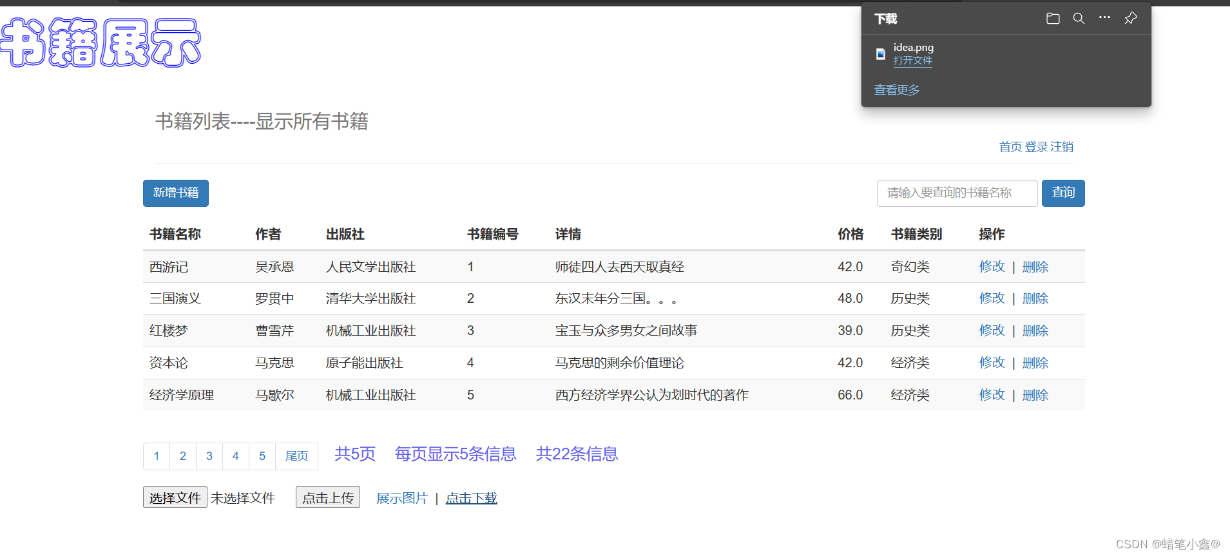Click 删除 for 红楼梦
The height and width of the screenshot is (556, 1230).
[1035, 331]
